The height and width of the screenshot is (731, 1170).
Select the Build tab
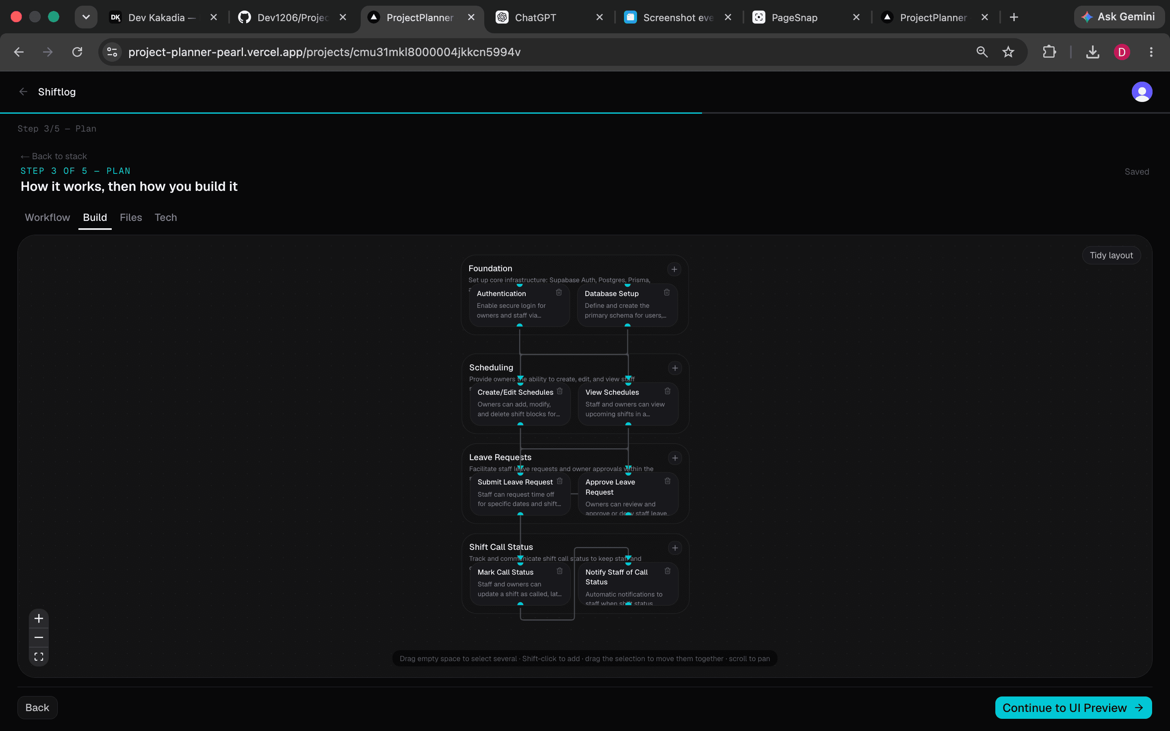tap(95, 218)
